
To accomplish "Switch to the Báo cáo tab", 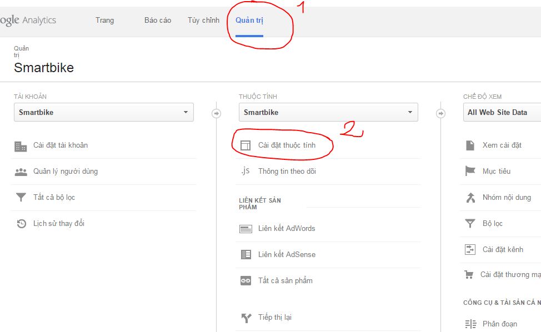I will point(158,21).
